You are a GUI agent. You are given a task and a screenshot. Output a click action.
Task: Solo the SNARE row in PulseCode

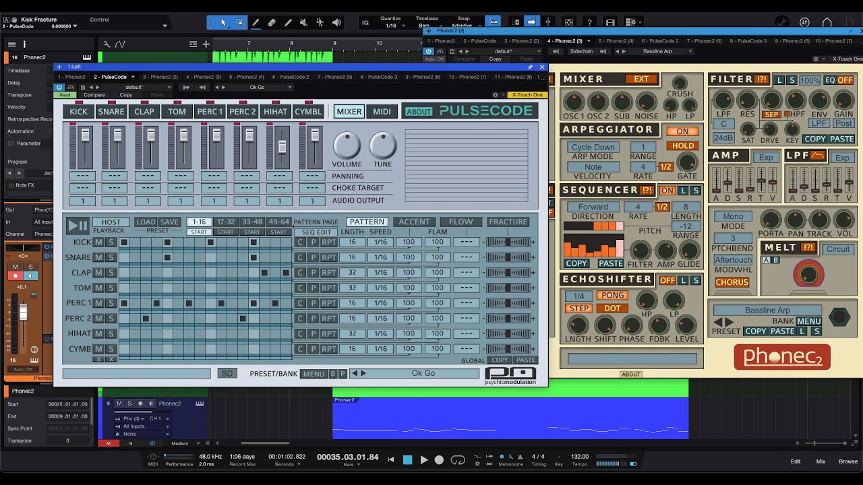[x=111, y=257]
